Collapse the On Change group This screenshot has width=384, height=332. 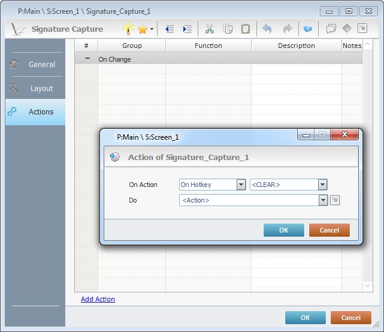[87, 59]
